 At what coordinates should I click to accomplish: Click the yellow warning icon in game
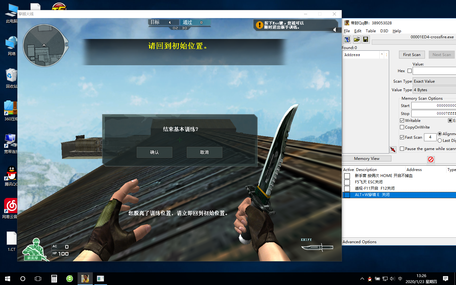pyautogui.click(x=259, y=25)
